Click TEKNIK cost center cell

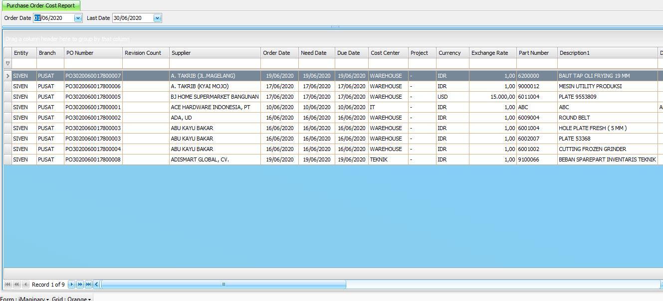click(388, 159)
